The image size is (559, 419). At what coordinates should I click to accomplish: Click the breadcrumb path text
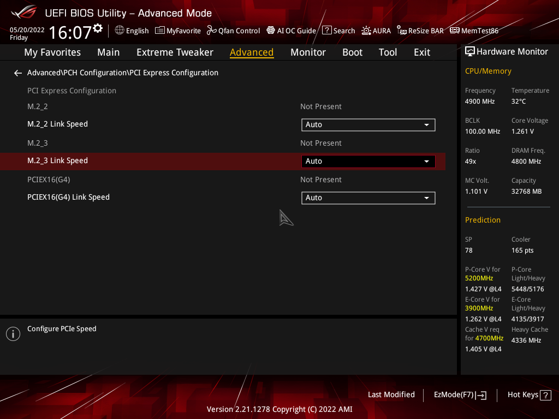point(123,73)
